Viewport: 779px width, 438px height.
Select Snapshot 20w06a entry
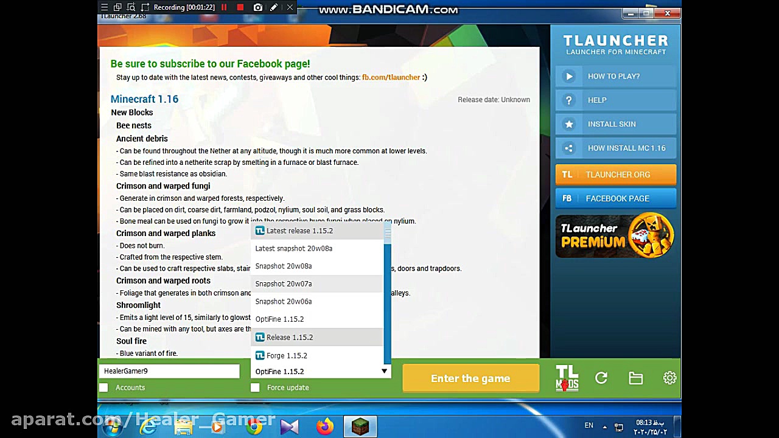[x=317, y=301]
